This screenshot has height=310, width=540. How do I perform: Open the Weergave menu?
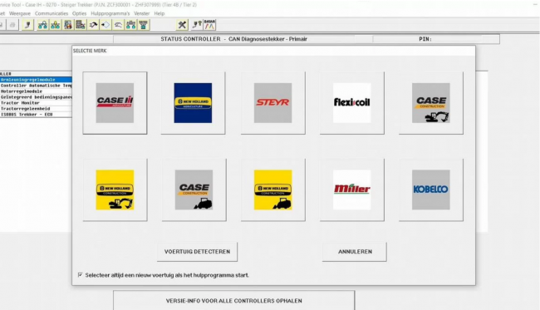click(x=20, y=13)
